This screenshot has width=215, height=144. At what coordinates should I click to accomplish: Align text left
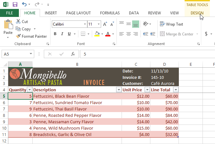pos(122,34)
